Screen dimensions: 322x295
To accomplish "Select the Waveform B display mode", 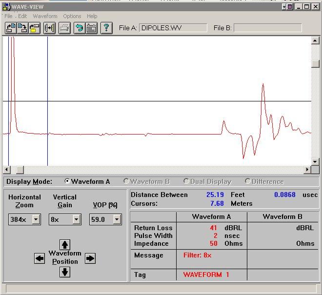I will [147, 181].
